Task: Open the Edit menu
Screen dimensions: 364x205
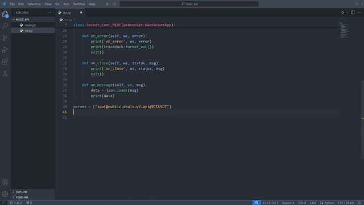Action: [x=21, y=4]
